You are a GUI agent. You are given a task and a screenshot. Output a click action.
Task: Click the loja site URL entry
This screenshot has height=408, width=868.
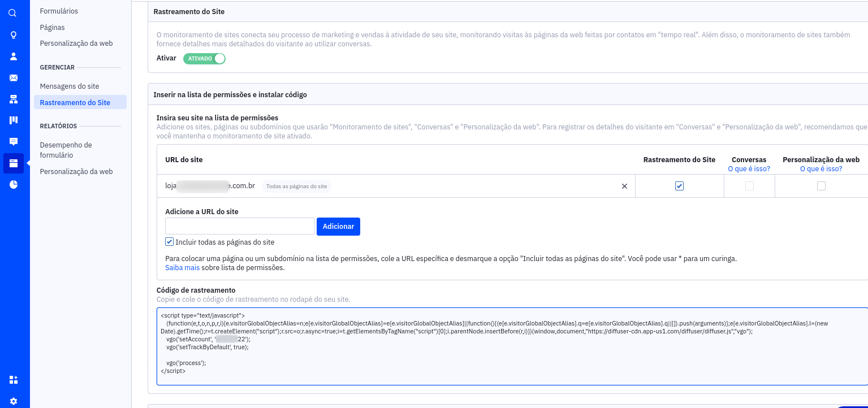(x=210, y=186)
